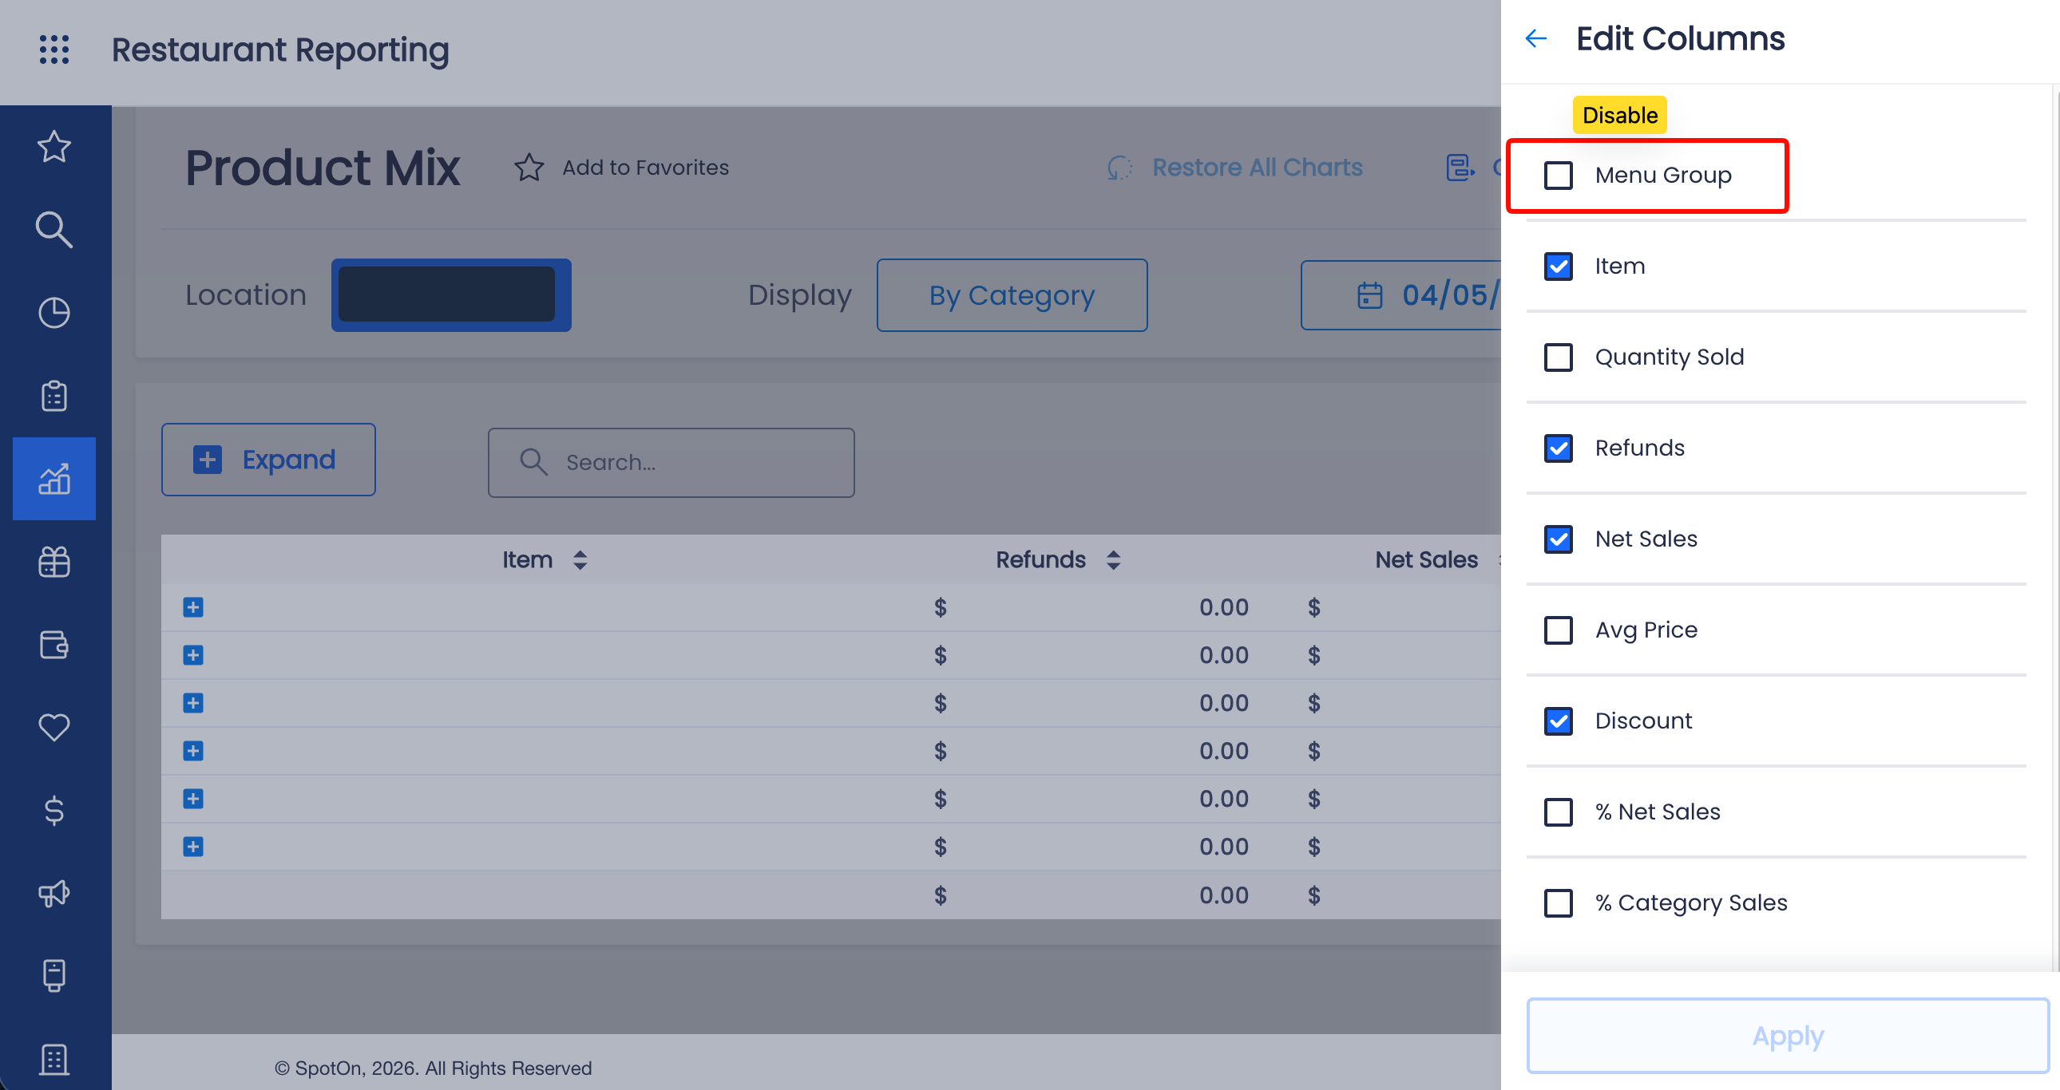Select the gift box sidebar icon
The height and width of the screenshot is (1090, 2060).
54,562
